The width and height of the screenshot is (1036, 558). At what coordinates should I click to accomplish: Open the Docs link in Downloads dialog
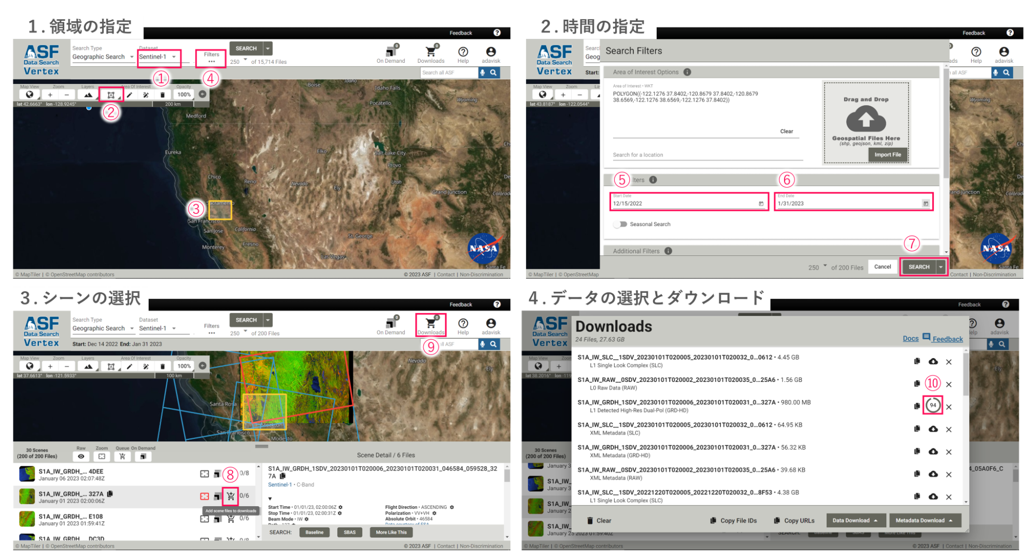911,338
